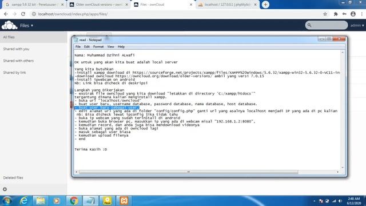
Task: Go forward in browser
Action: (x=14, y=14)
